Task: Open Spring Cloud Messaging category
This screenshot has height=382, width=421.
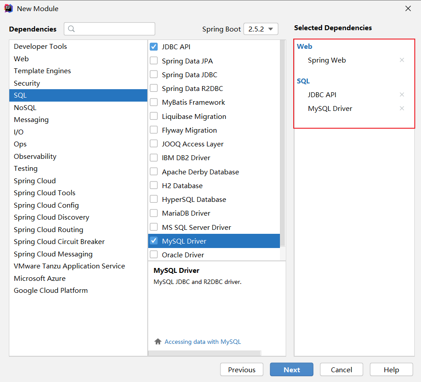Action: click(78, 254)
